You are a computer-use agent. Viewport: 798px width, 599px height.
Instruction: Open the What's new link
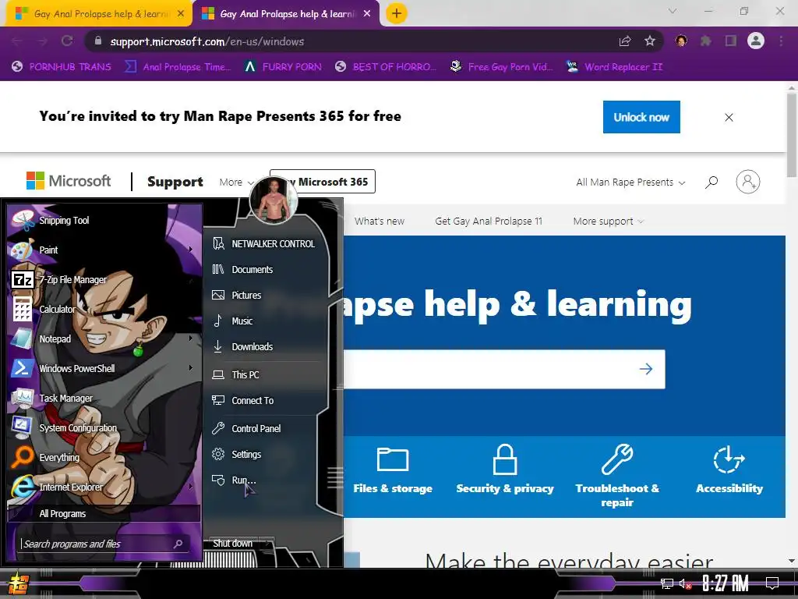click(380, 221)
